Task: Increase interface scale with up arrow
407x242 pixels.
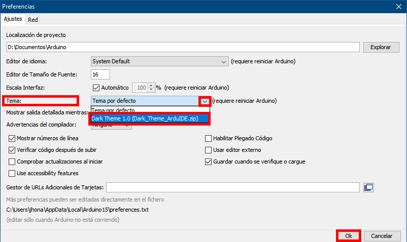Action: (x=151, y=86)
